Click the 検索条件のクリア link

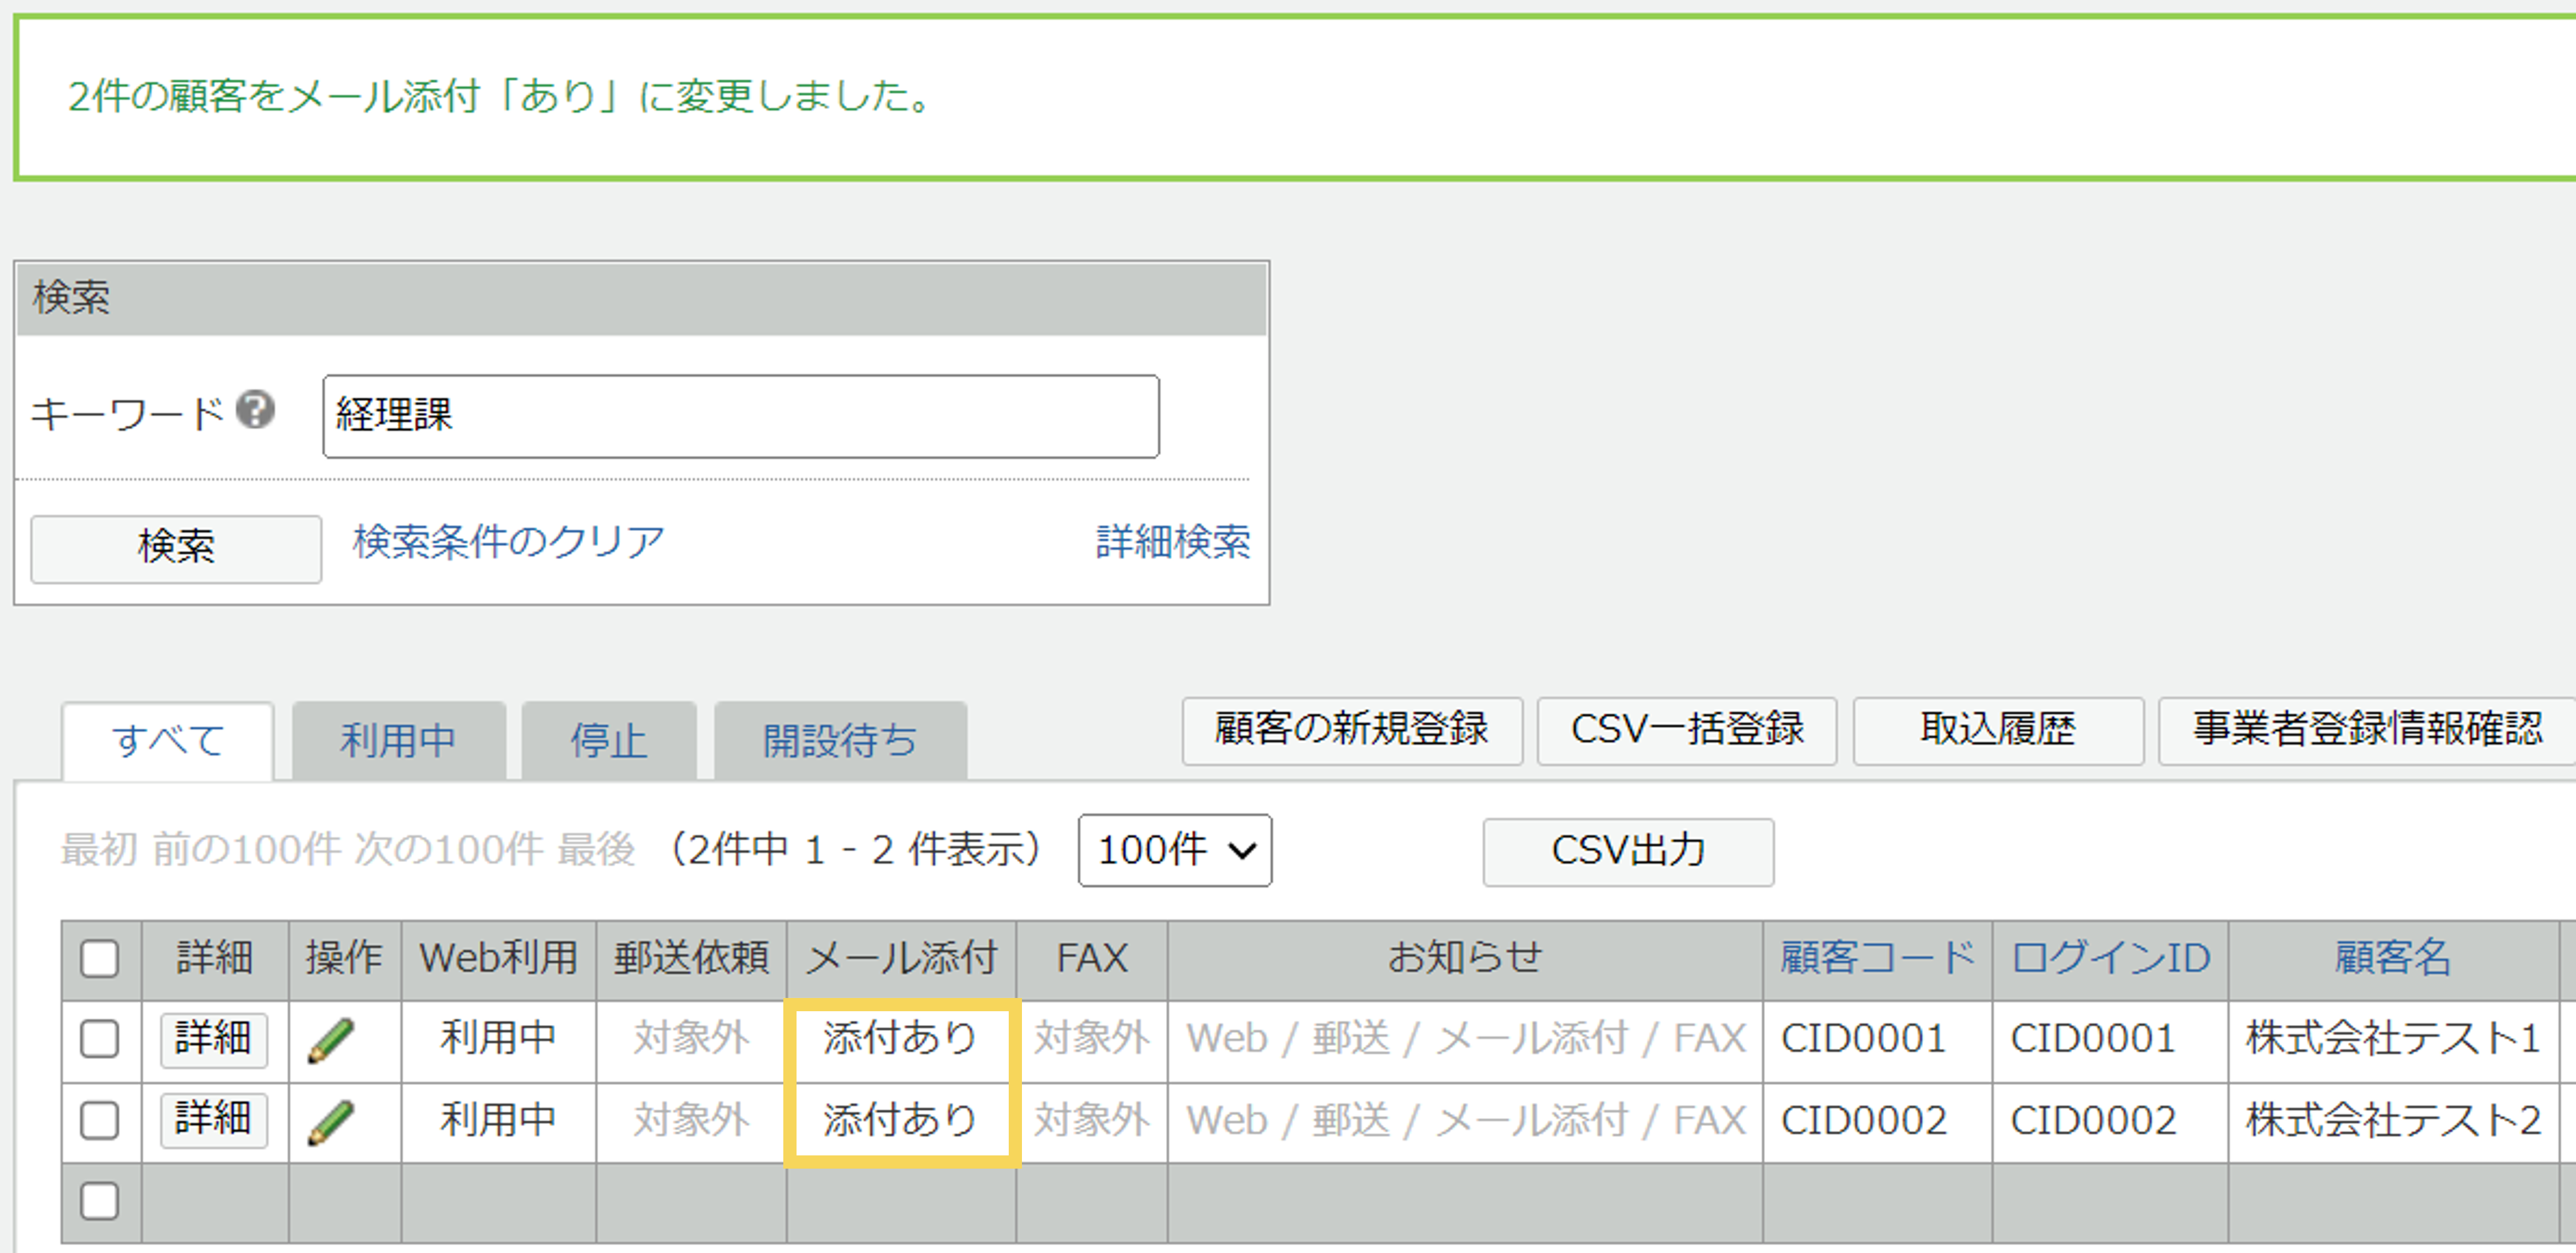click(x=508, y=542)
